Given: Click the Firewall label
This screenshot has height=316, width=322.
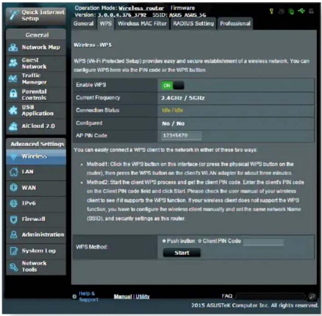Looking at the screenshot, I should 34,219.
